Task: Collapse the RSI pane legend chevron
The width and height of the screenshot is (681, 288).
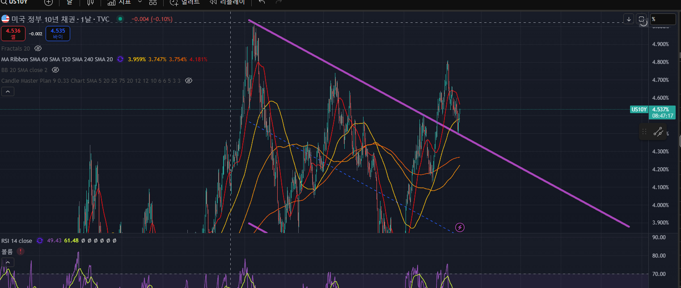Action: (x=8, y=262)
